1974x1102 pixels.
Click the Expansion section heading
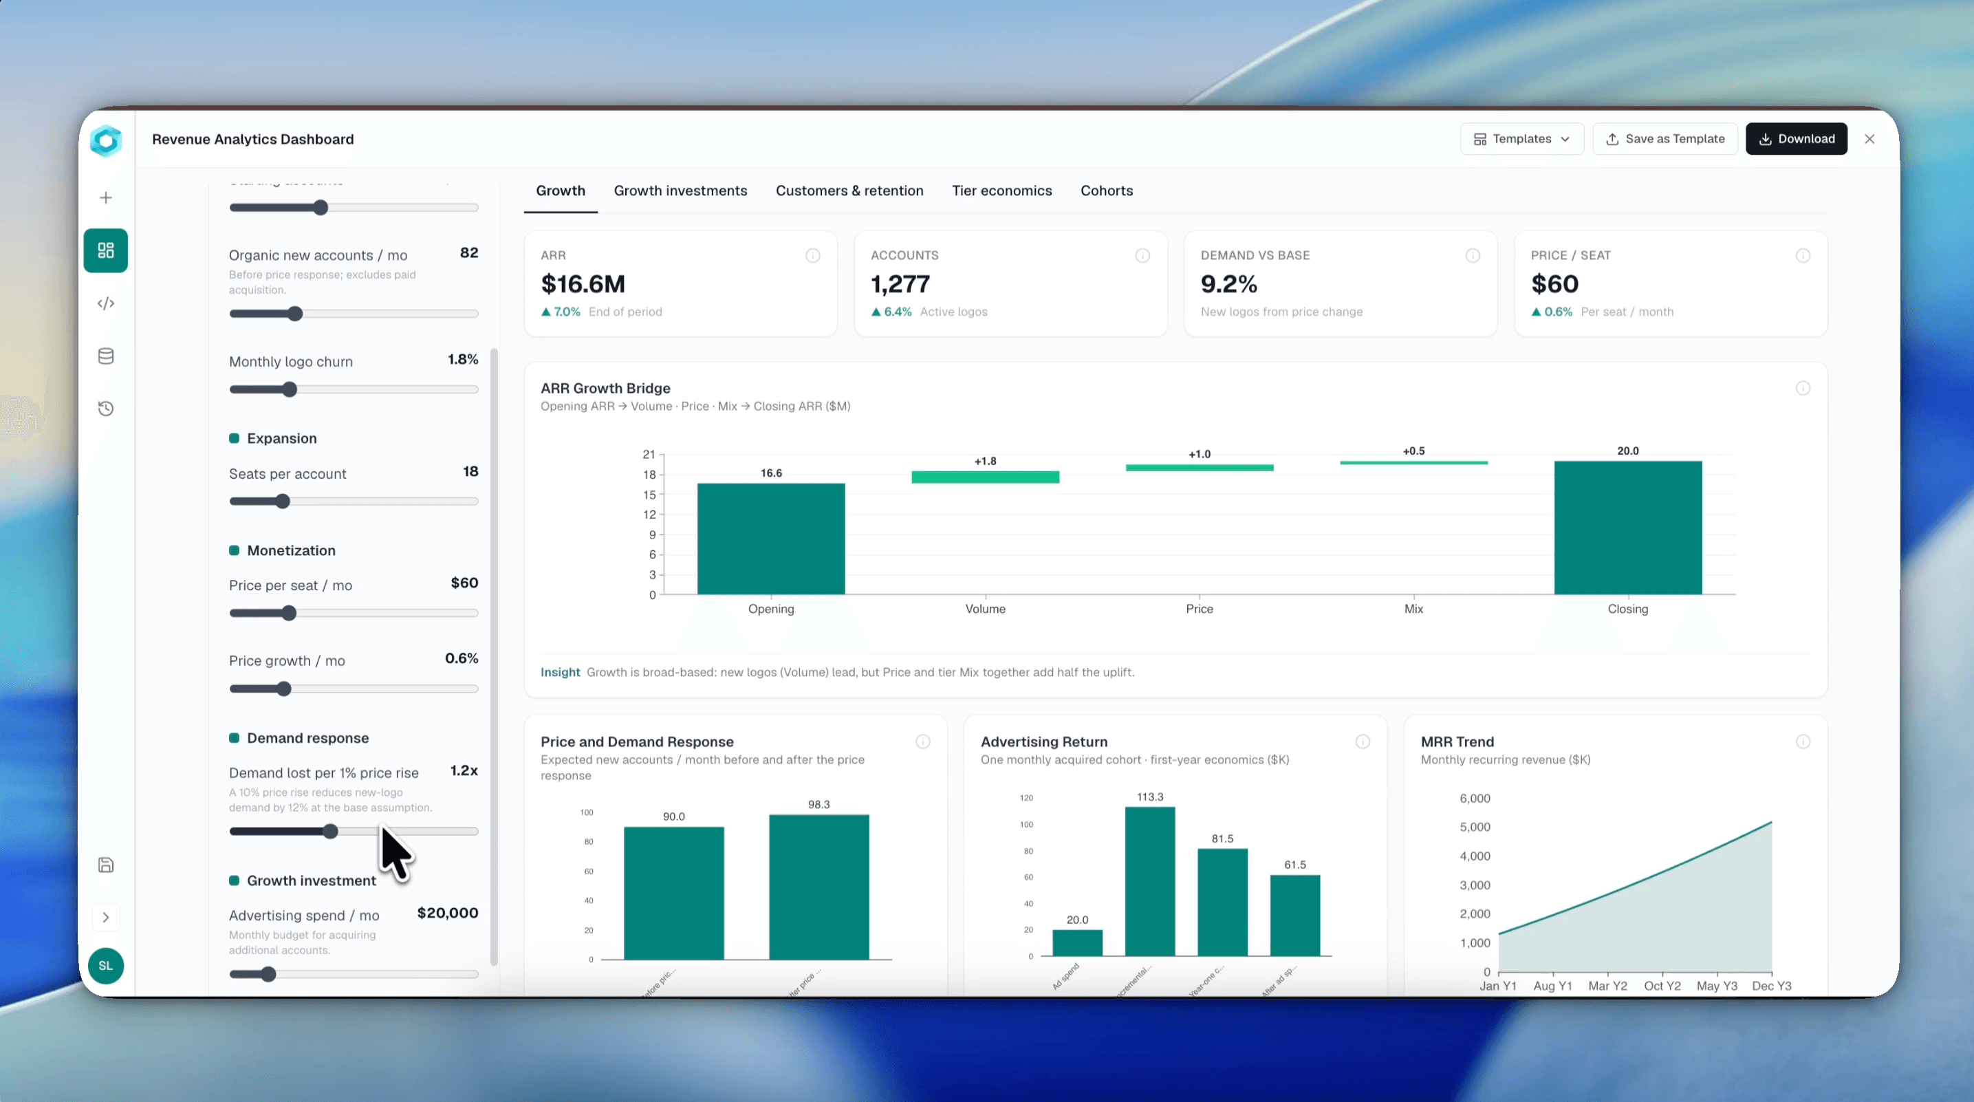coord(281,438)
